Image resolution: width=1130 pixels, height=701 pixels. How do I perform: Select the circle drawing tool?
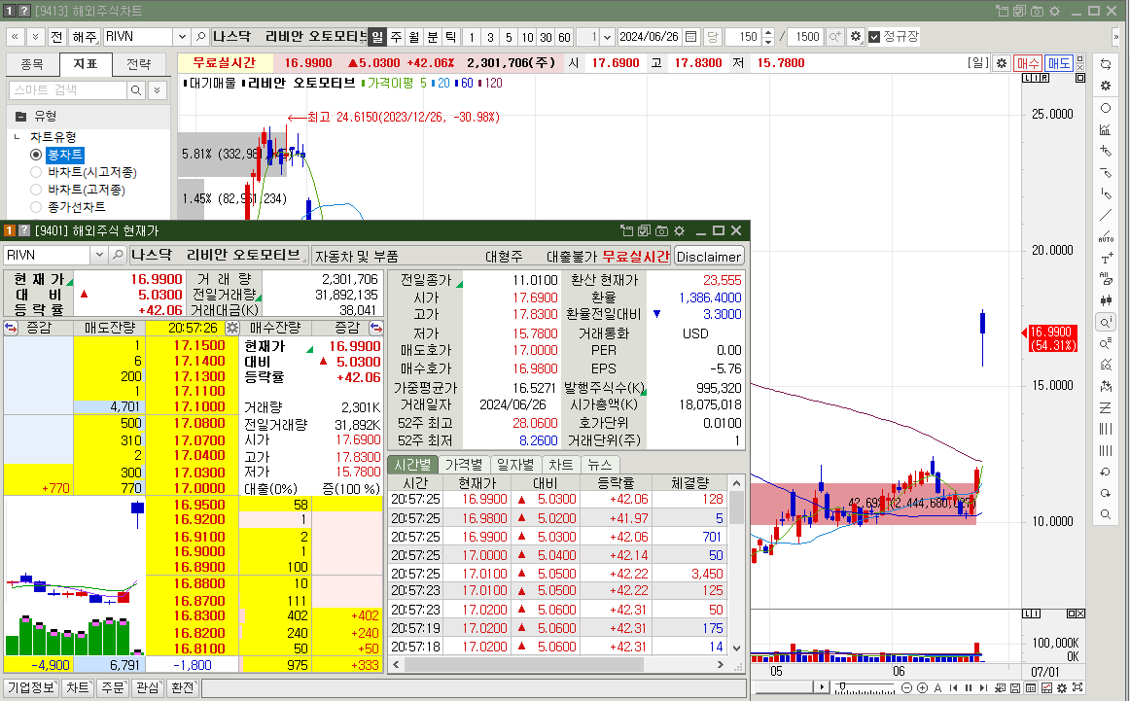pos(1106,108)
